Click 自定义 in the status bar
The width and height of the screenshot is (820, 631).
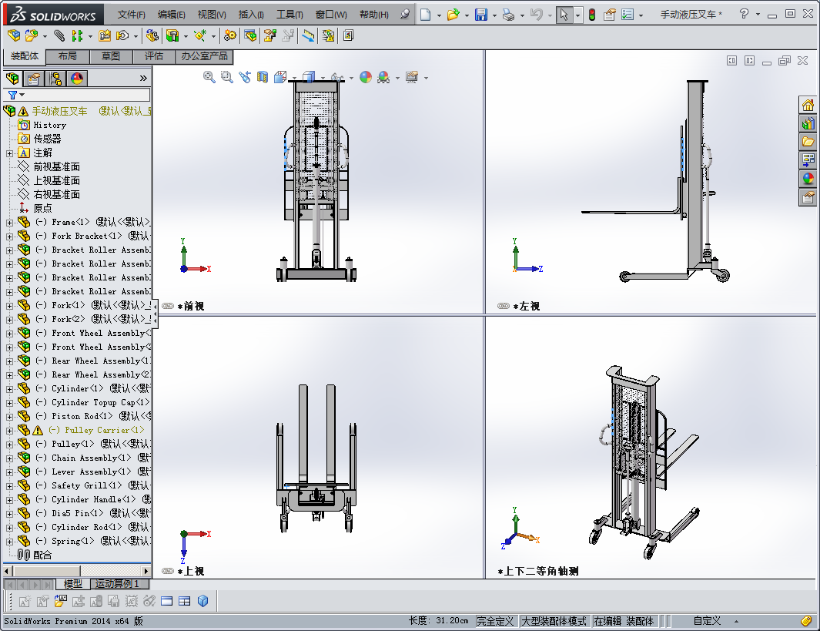(707, 621)
